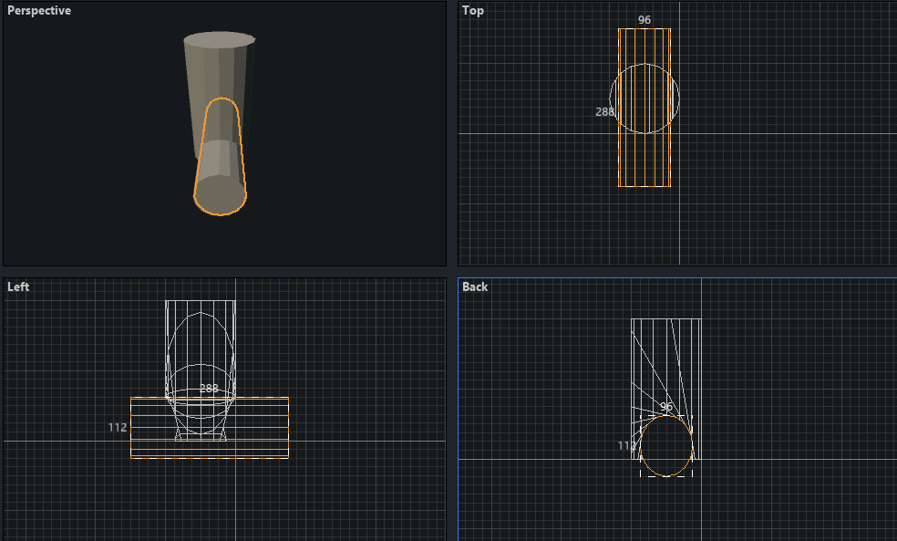Select the Back viewport label
The image size is (897, 541).
[x=475, y=286]
